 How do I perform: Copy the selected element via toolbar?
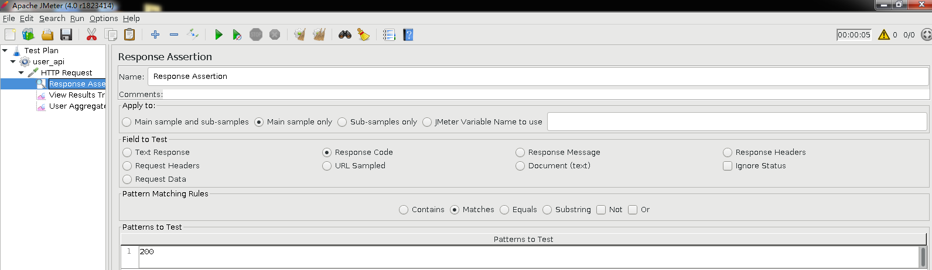point(111,35)
